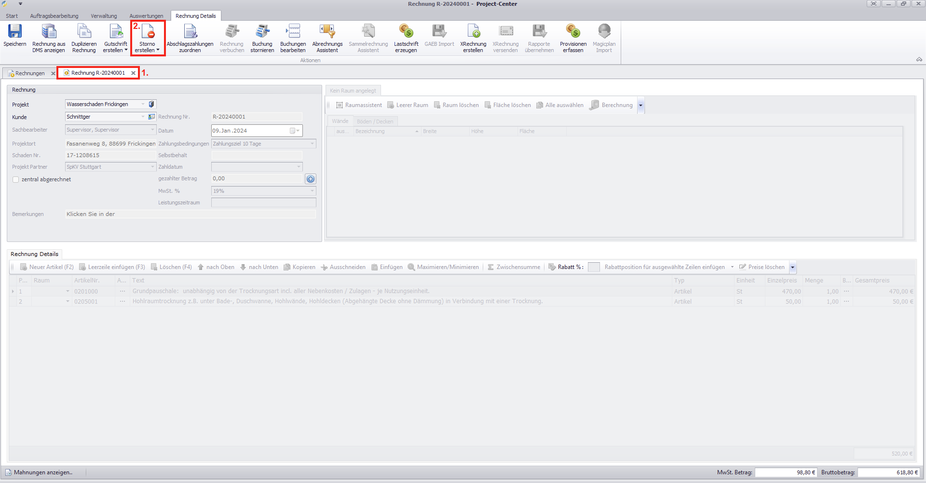Click Buchung stornieren icon

pyautogui.click(x=262, y=31)
